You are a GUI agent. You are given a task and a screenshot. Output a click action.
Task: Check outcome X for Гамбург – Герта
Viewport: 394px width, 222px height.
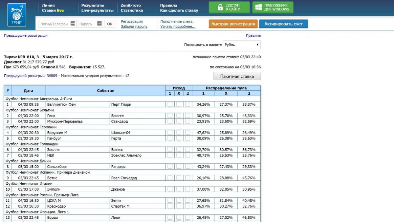click(x=179, y=138)
